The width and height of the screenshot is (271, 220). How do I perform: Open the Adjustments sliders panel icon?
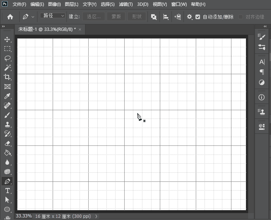pos(262,47)
